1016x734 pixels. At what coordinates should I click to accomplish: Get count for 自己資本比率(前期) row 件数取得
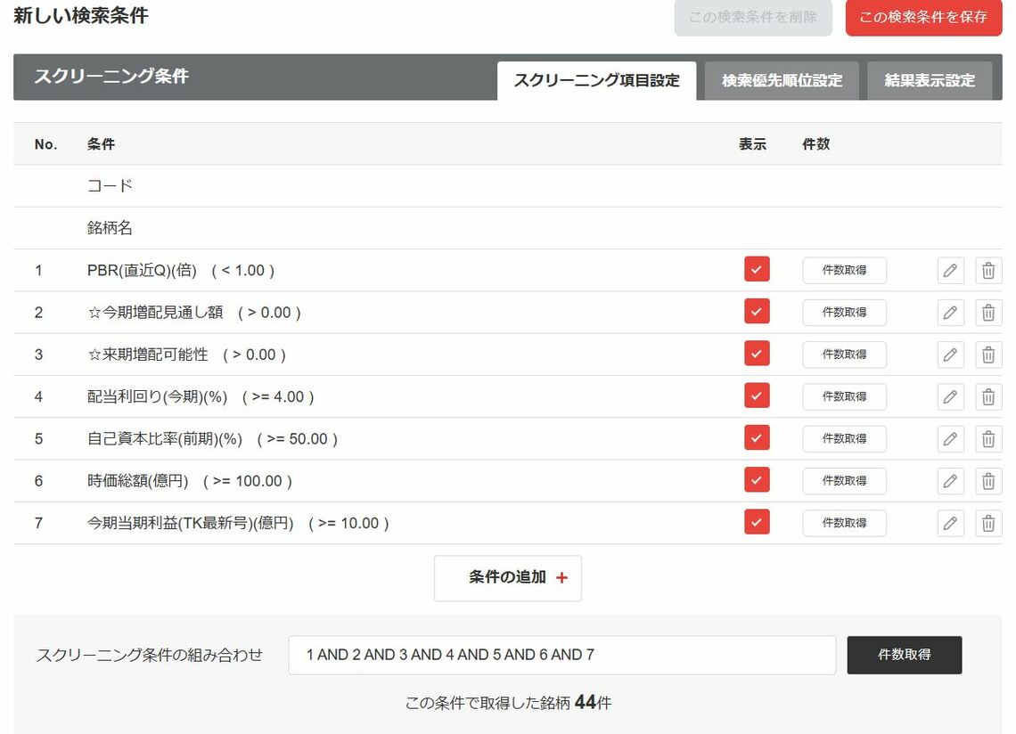(x=844, y=438)
